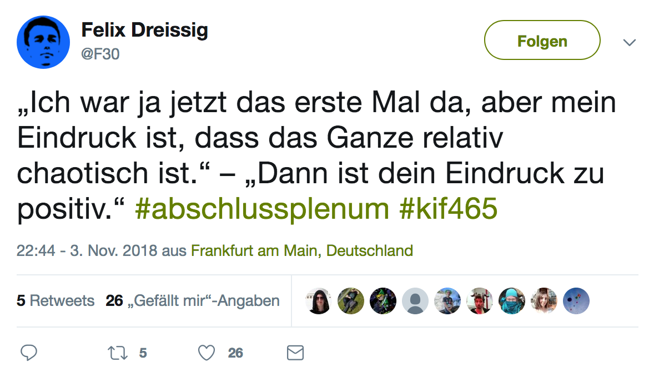Open the balloons-in-sky liker avatar
The height and width of the screenshot is (382, 654).
click(576, 301)
